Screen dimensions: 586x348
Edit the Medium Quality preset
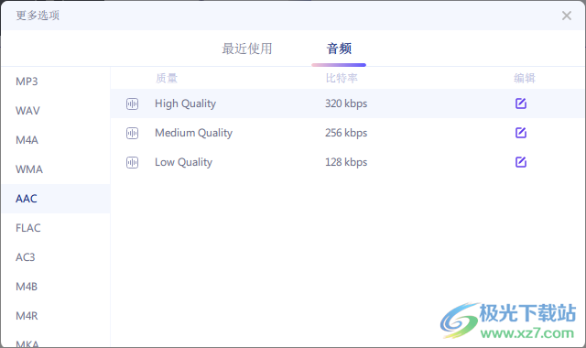click(x=521, y=133)
